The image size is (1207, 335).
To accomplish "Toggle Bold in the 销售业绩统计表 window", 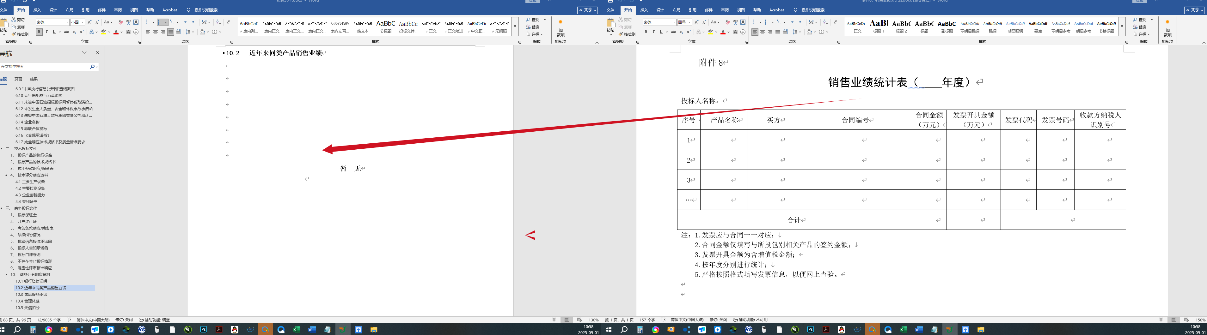I will [x=646, y=32].
